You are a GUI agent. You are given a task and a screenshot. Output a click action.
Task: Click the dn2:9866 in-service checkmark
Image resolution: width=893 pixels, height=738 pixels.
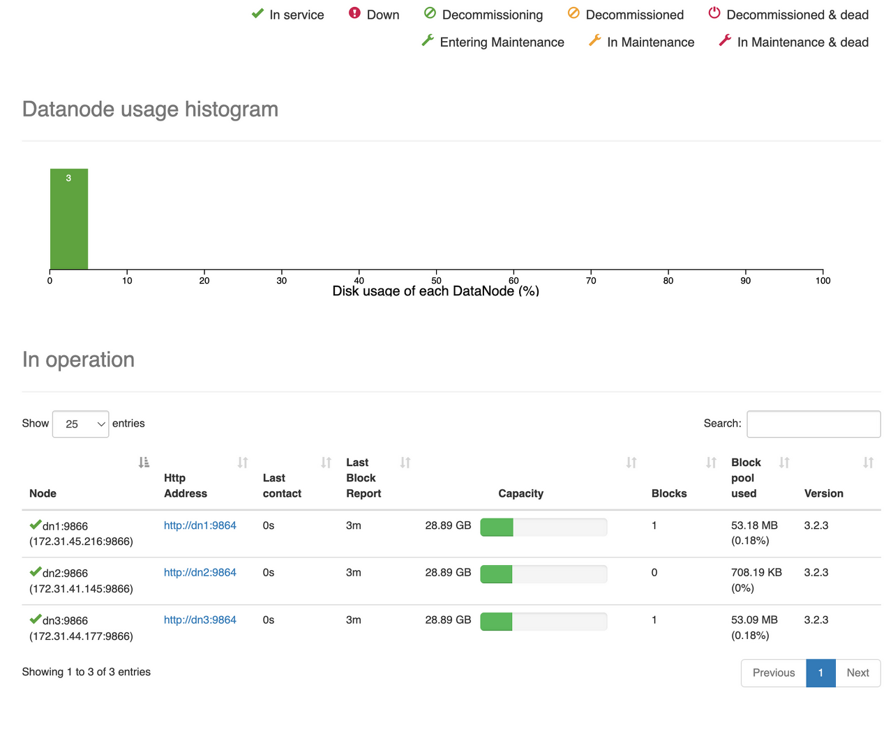(x=36, y=572)
